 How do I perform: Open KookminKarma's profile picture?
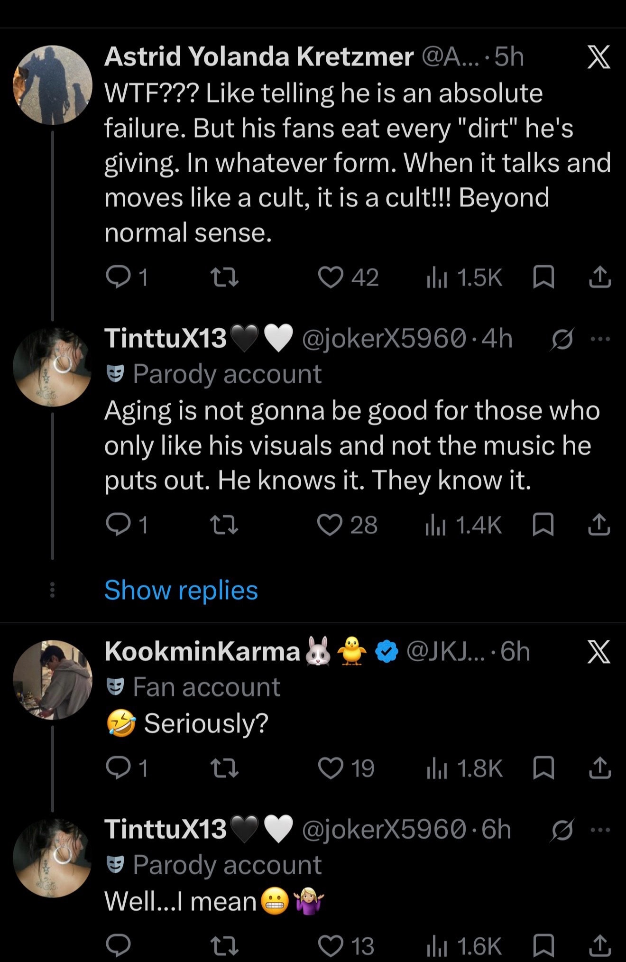click(x=53, y=680)
